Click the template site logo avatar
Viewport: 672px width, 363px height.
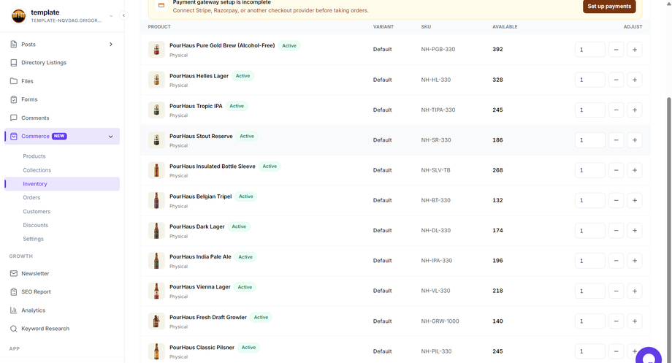[18, 16]
